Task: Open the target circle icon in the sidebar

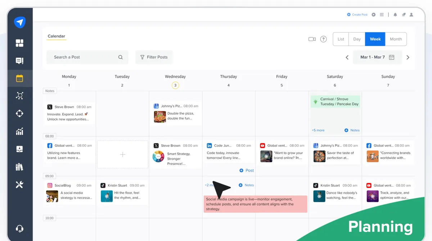Action: click(x=20, y=113)
